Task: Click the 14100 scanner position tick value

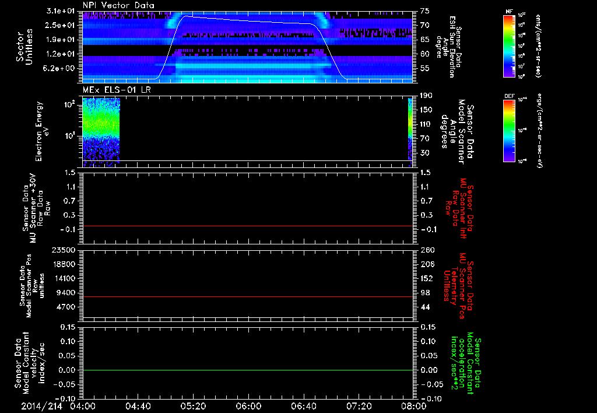Action: point(64,278)
